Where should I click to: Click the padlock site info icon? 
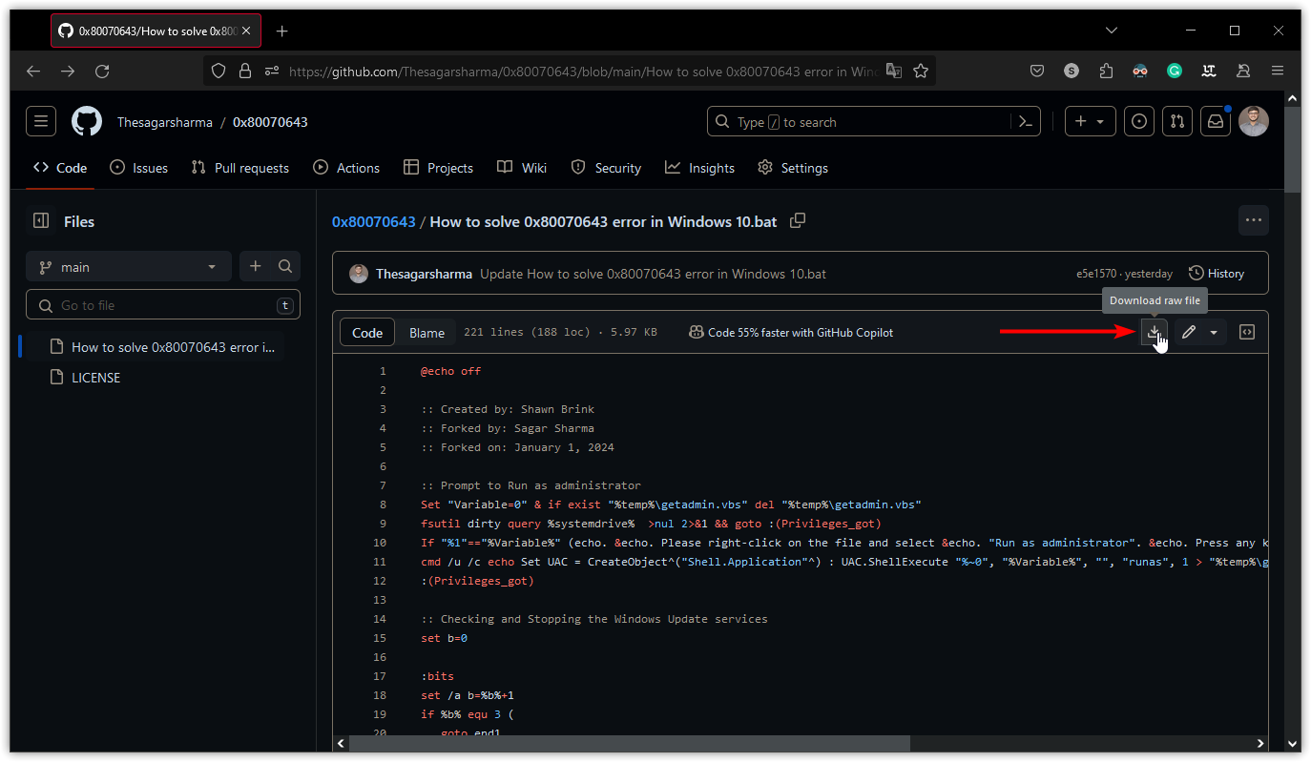(244, 71)
